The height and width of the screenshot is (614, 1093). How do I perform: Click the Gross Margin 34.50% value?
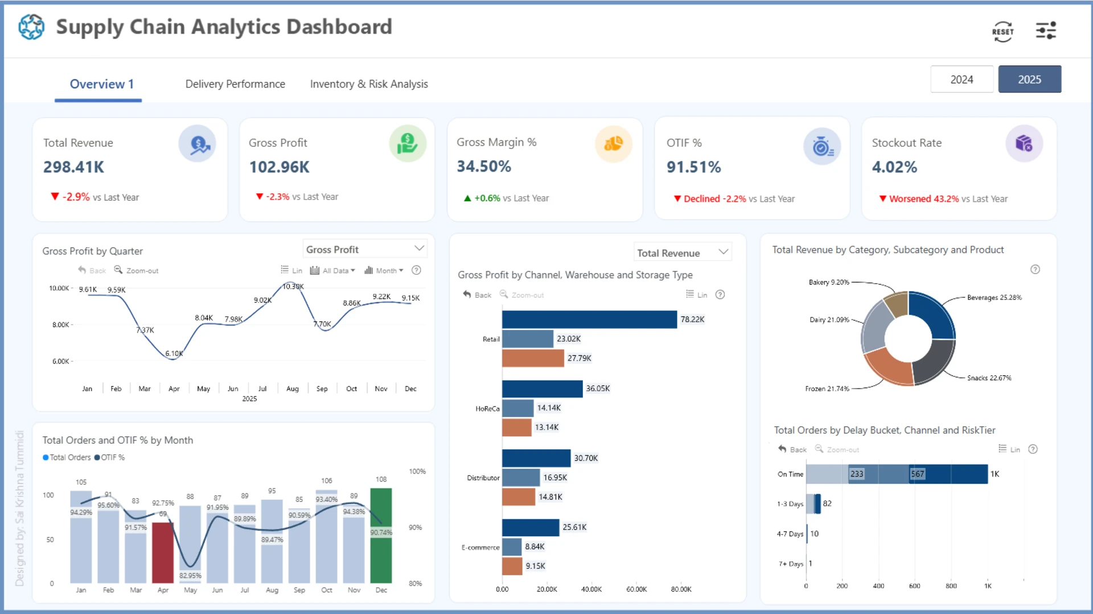pyautogui.click(x=484, y=167)
